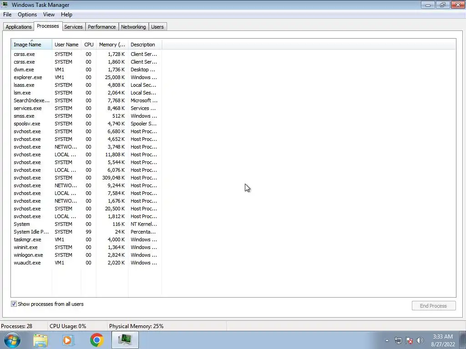Open Google Chrome from the taskbar

click(x=96, y=340)
